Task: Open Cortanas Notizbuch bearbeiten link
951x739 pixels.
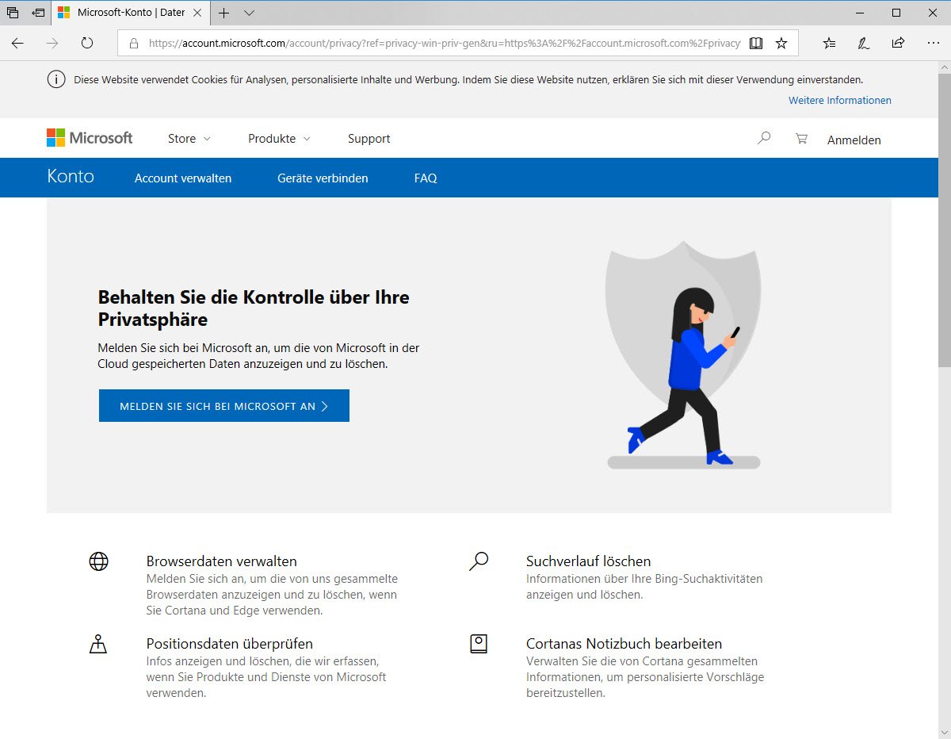Action: point(624,644)
